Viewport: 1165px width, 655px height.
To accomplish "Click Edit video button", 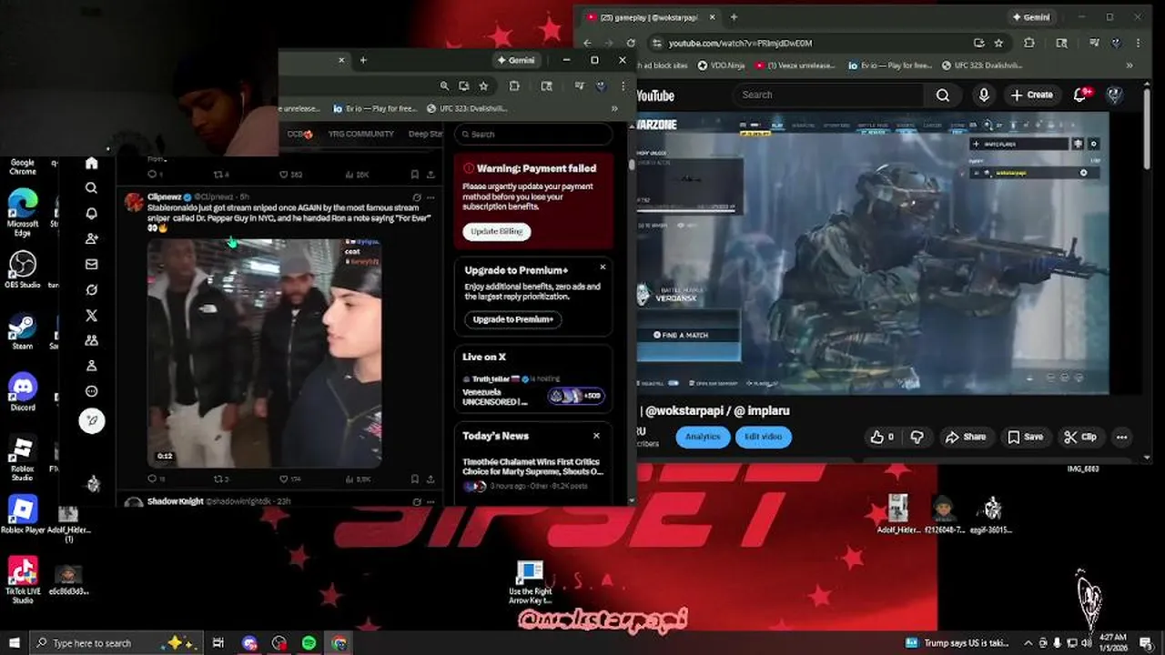I will pyautogui.click(x=763, y=437).
